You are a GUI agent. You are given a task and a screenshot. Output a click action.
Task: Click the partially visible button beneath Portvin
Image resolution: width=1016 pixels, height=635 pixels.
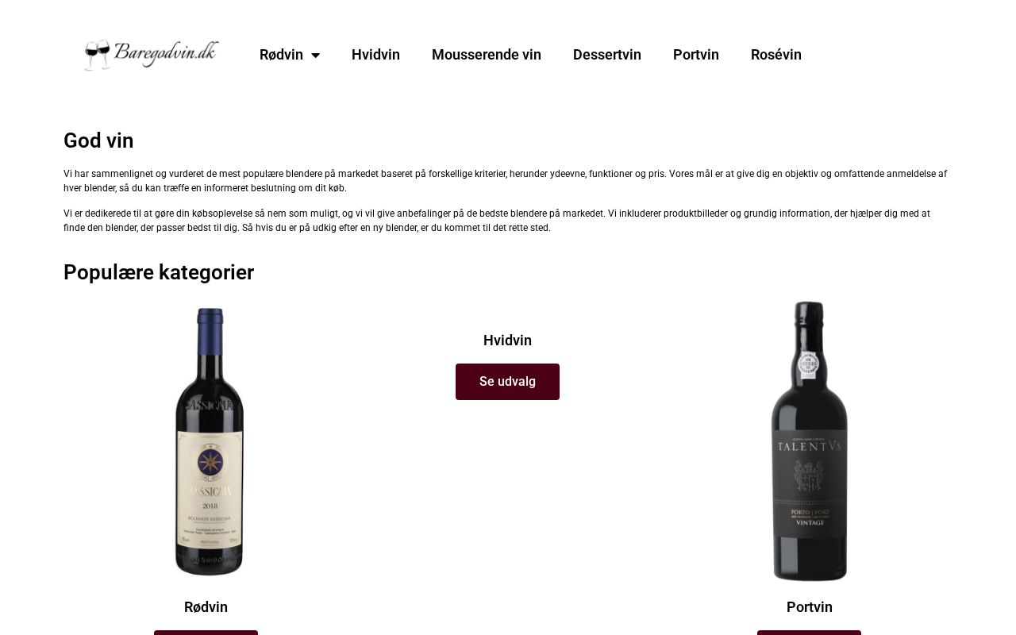click(x=809, y=633)
